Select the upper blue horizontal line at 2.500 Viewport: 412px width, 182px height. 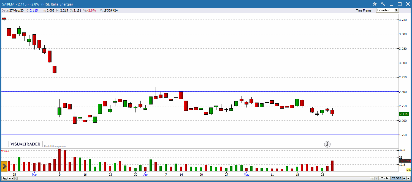pyautogui.click(x=199, y=91)
